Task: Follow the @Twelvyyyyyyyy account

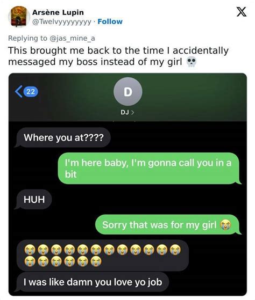Action: [110, 21]
